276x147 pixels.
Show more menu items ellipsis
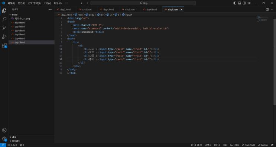(x=66, y=3)
